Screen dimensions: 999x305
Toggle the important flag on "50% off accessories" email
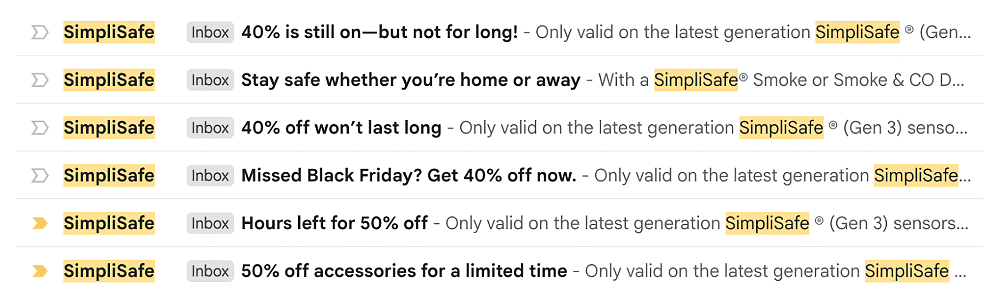pyautogui.click(x=40, y=271)
